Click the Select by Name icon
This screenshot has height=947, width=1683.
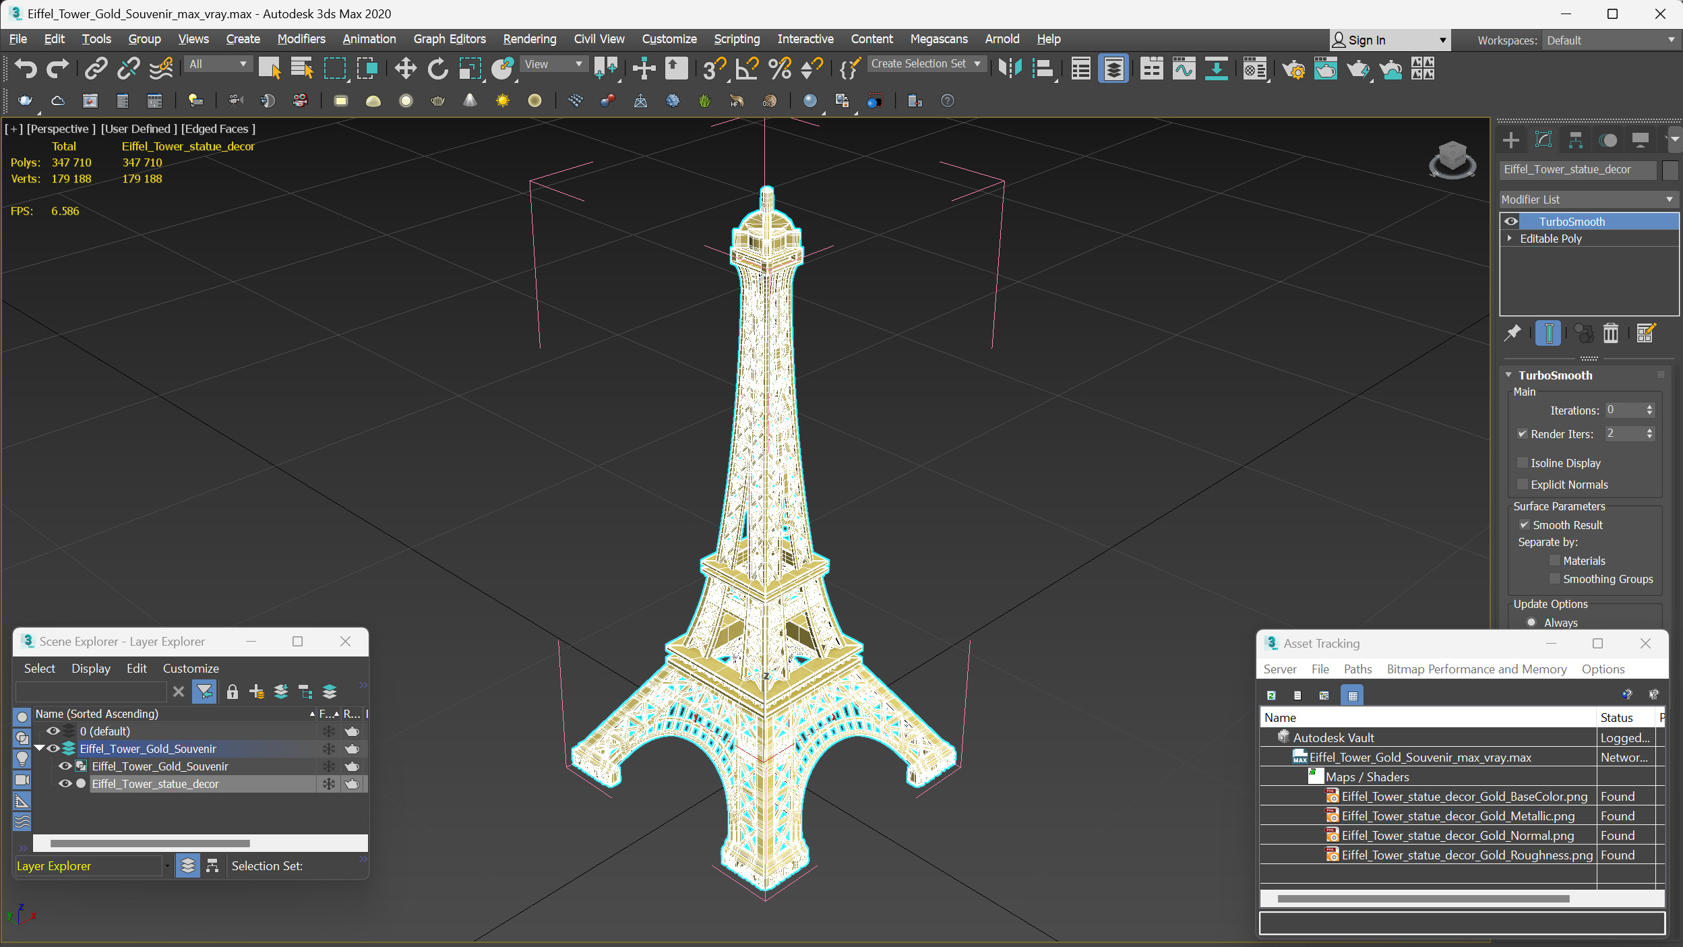pyautogui.click(x=302, y=68)
